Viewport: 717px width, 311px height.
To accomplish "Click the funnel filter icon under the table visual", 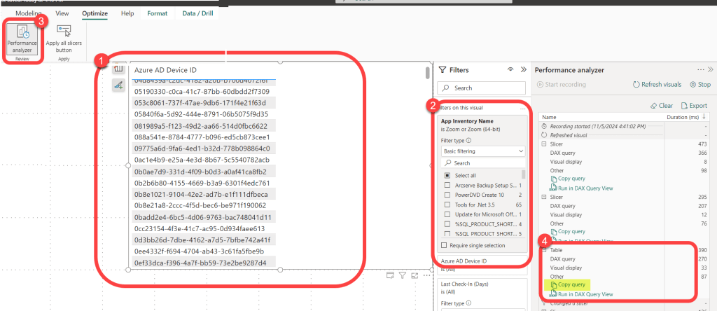I will (x=403, y=275).
